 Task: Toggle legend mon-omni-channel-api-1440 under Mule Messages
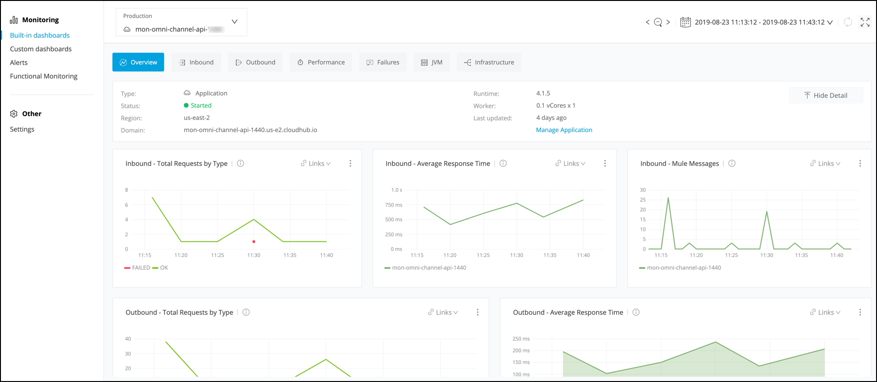[680, 268]
